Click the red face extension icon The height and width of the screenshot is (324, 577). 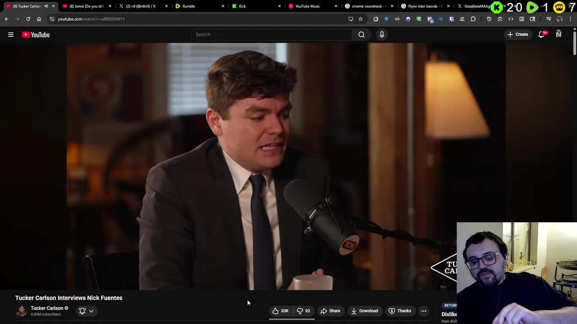tap(397, 19)
